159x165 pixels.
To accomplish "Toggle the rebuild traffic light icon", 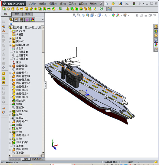I will coord(134,4).
